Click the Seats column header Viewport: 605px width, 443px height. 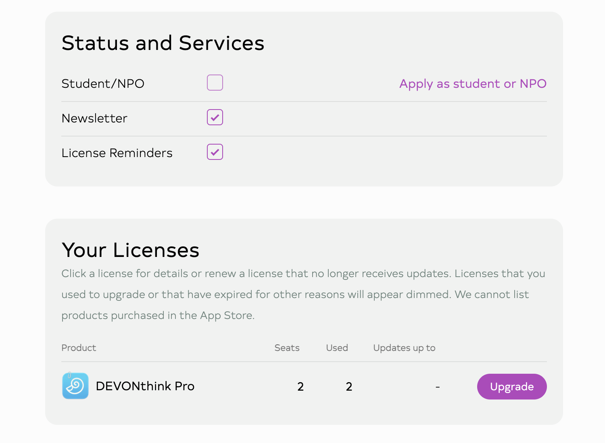tap(287, 348)
